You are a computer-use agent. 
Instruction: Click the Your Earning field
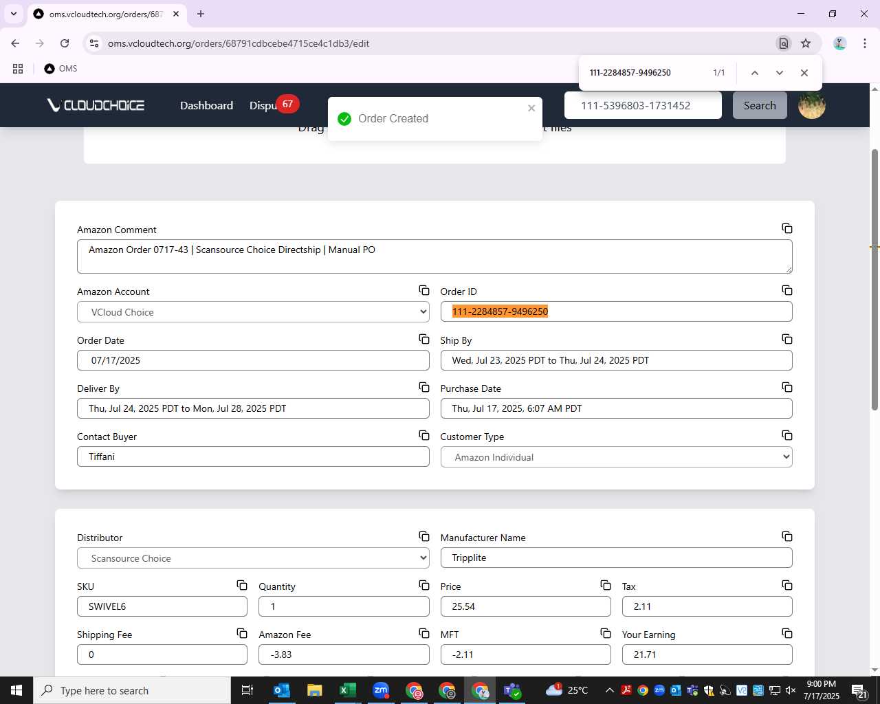pos(707,654)
